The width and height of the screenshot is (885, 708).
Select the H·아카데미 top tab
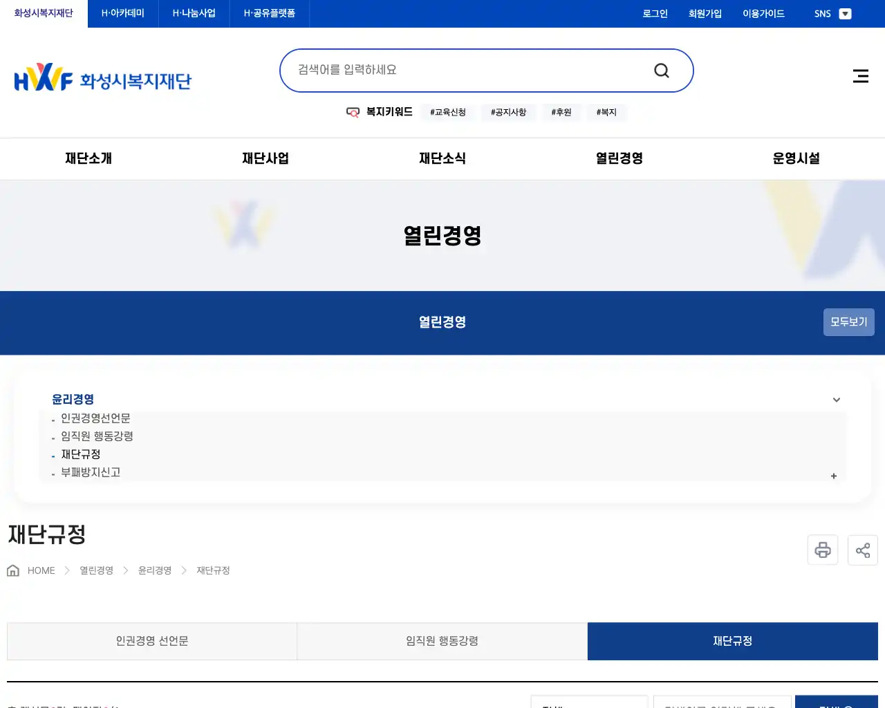pos(122,13)
